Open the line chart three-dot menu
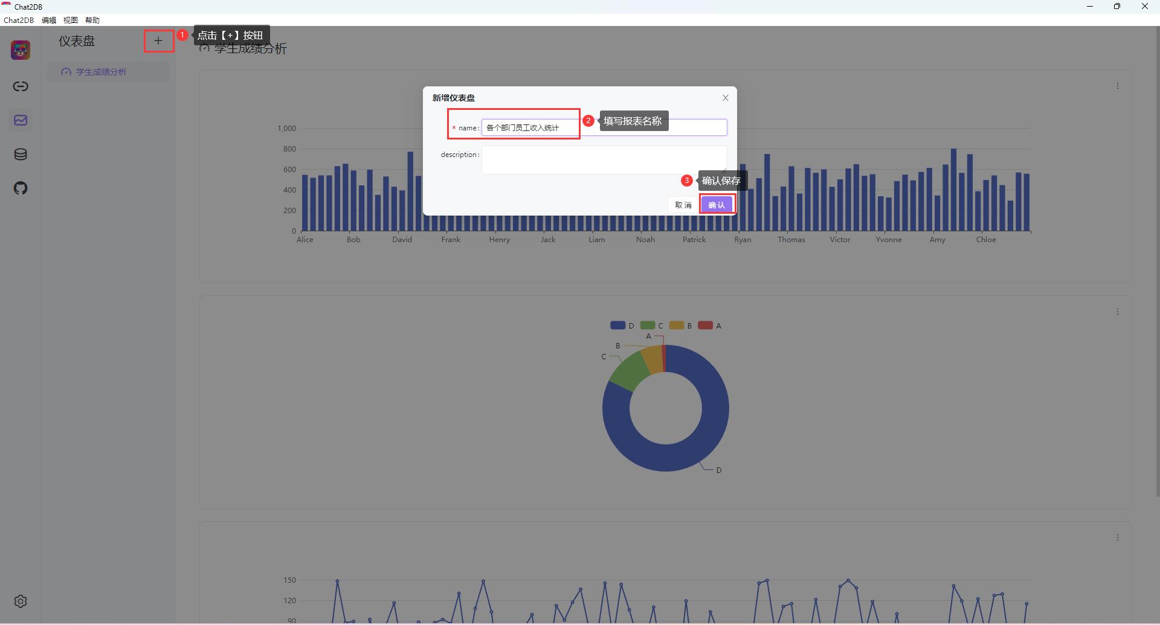The height and width of the screenshot is (625, 1160). tap(1118, 537)
